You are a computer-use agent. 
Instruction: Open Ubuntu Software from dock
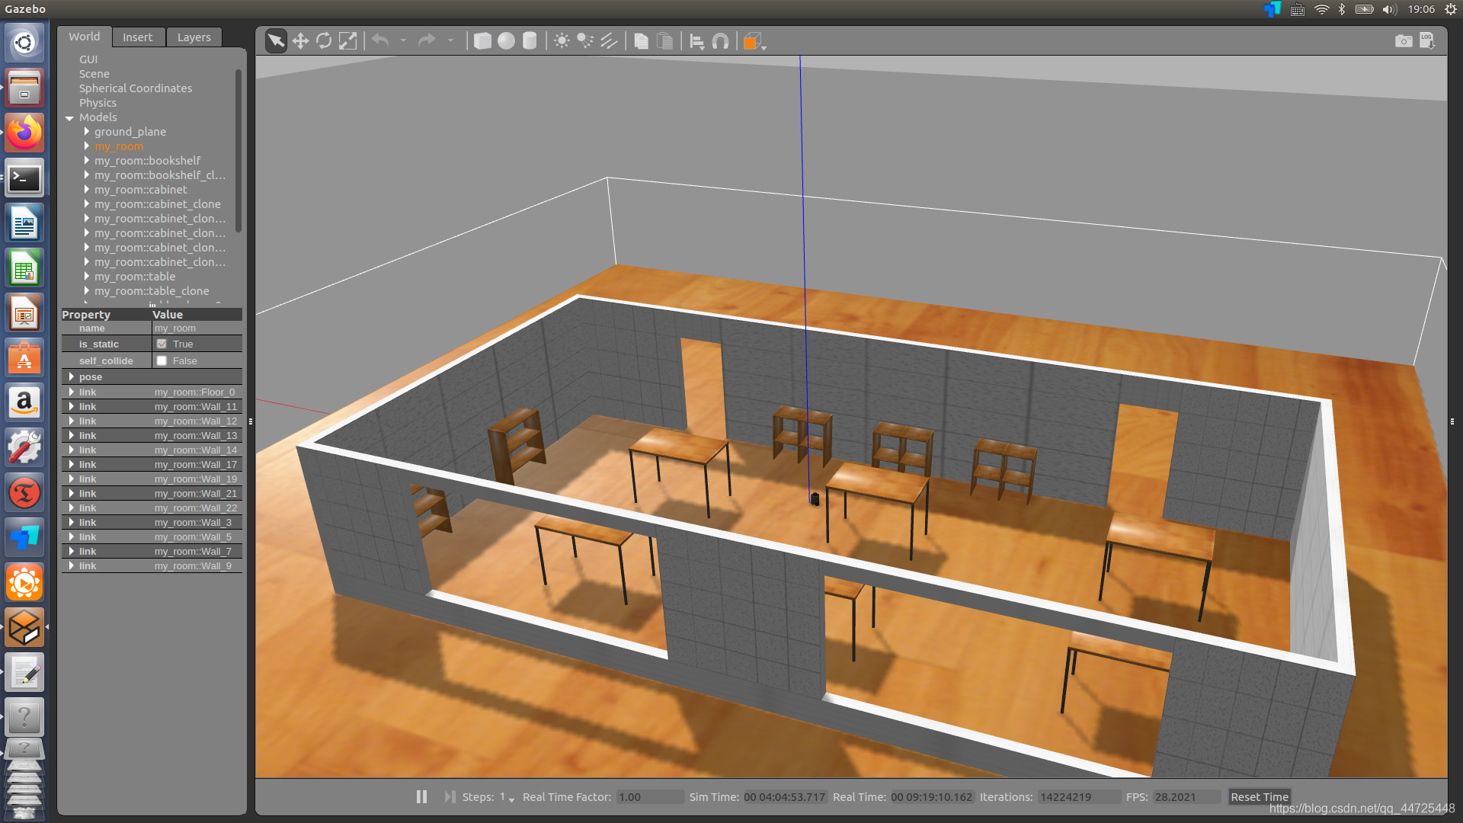[x=24, y=358]
